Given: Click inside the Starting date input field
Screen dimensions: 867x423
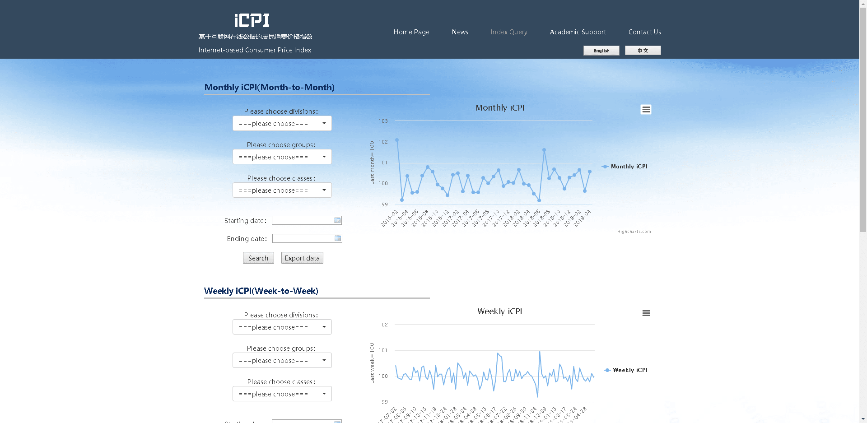Looking at the screenshot, I should point(303,220).
